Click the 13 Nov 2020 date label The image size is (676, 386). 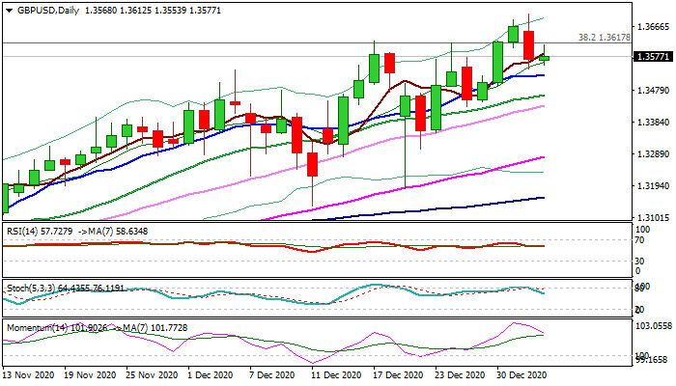(x=28, y=373)
